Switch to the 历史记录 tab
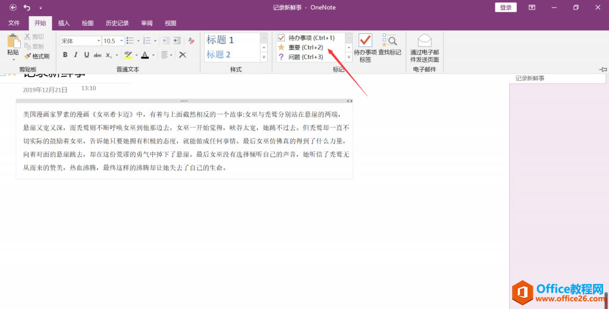The width and height of the screenshot is (609, 309). pos(117,23)
